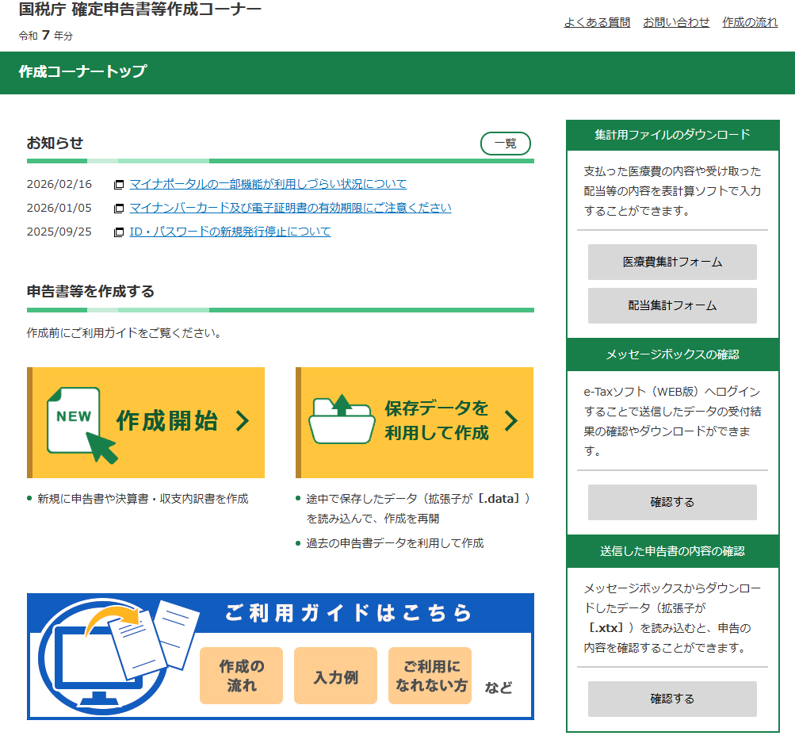Click new-window icon beside マイナンバーカード notice
795x751 pixels.
point(119,209)
